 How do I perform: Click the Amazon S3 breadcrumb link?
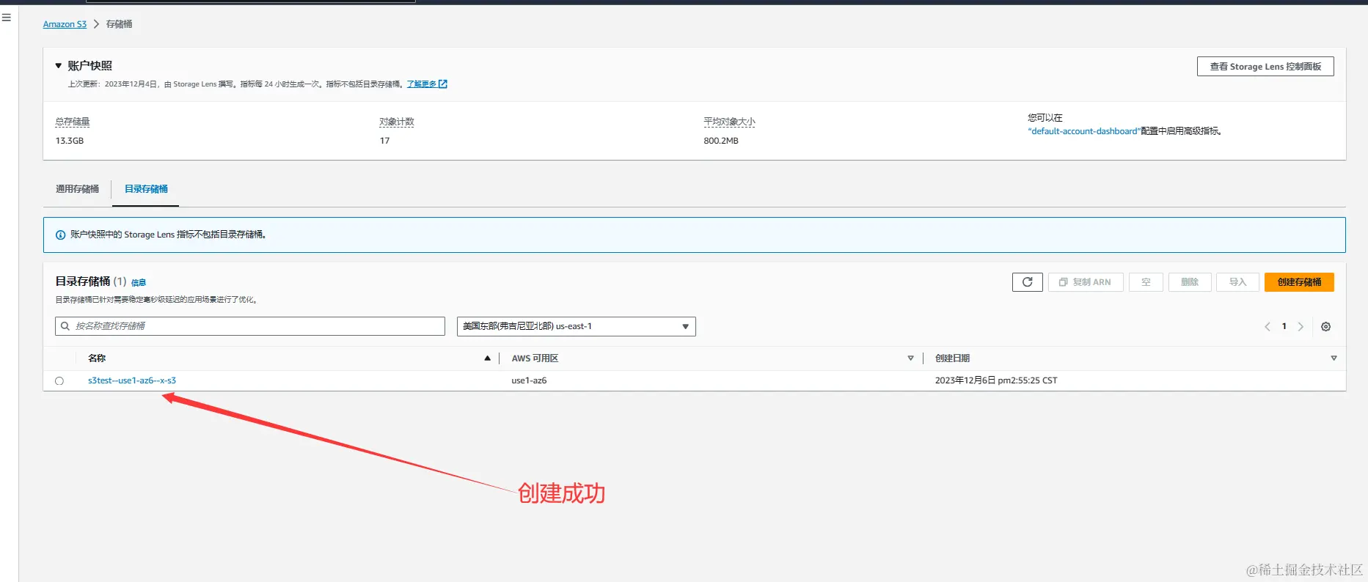tap(65, 24)
